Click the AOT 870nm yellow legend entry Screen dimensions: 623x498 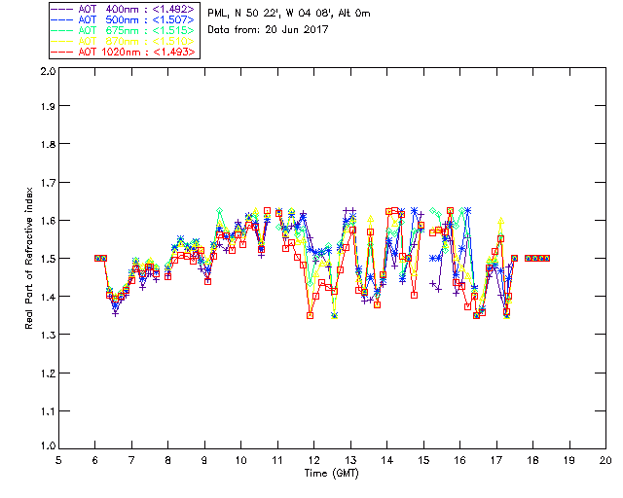[124, 41]
